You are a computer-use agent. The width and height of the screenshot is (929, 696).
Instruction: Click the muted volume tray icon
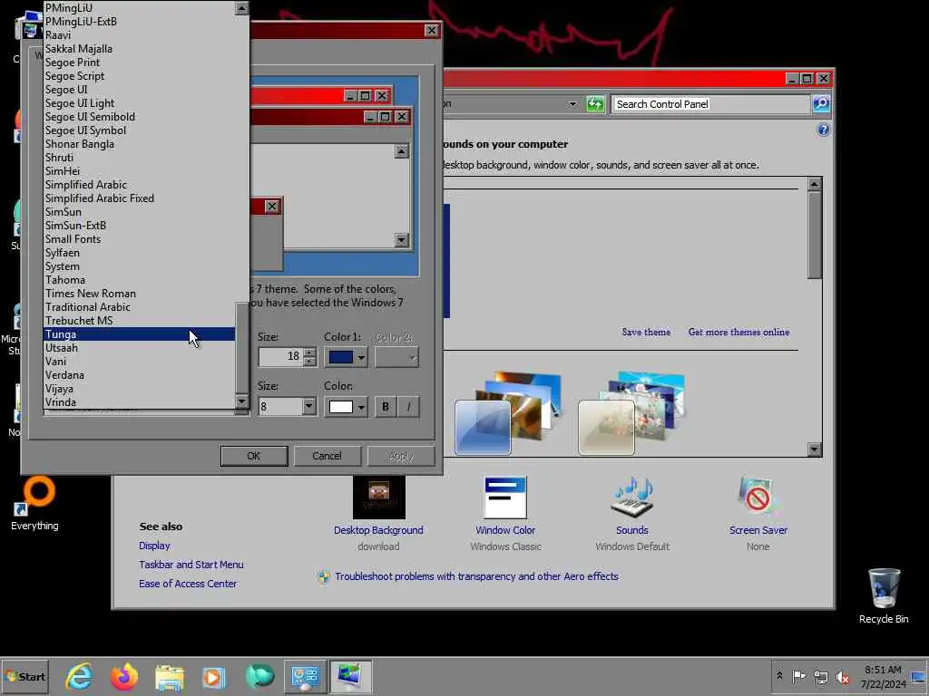tap(842, 676)
